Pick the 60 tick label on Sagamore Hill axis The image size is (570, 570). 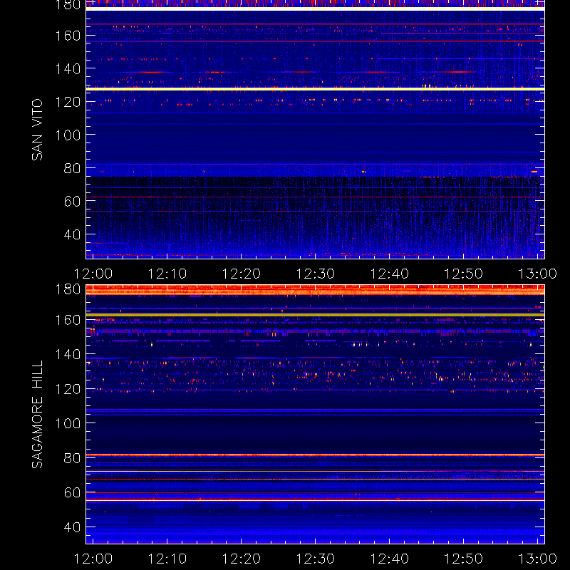(72, 493)
